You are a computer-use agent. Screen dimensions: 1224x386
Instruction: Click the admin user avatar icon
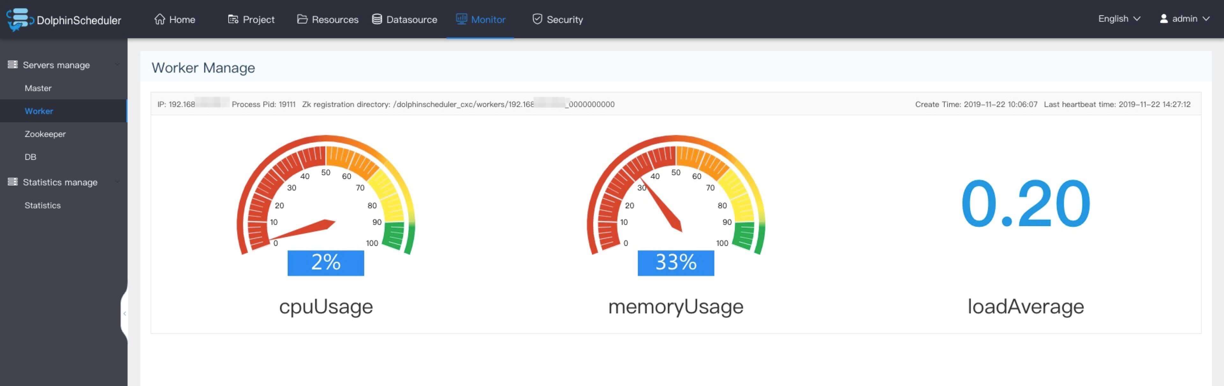[1164, 18]
